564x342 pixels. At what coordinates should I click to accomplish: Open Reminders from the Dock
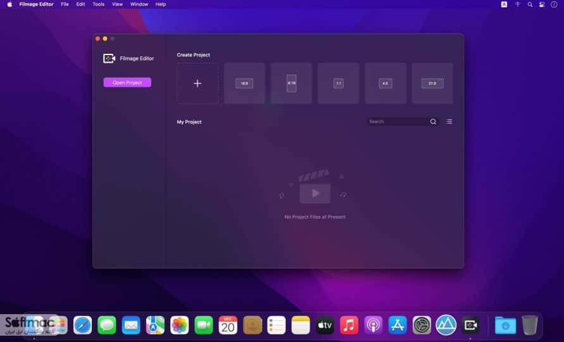[x=277, y=325]
